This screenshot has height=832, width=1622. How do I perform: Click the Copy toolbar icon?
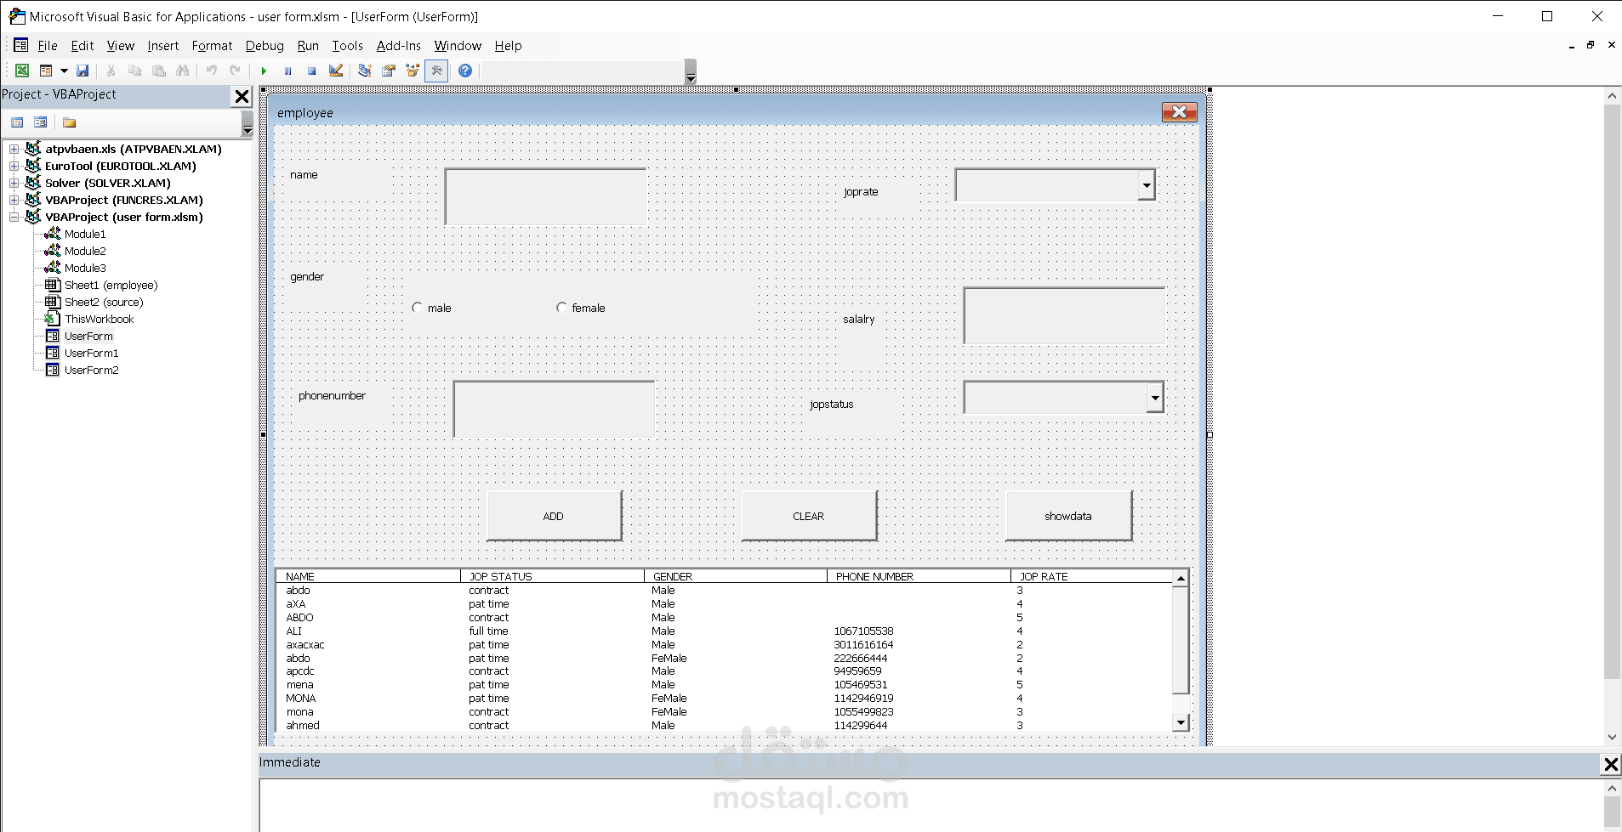pos(134,71)
